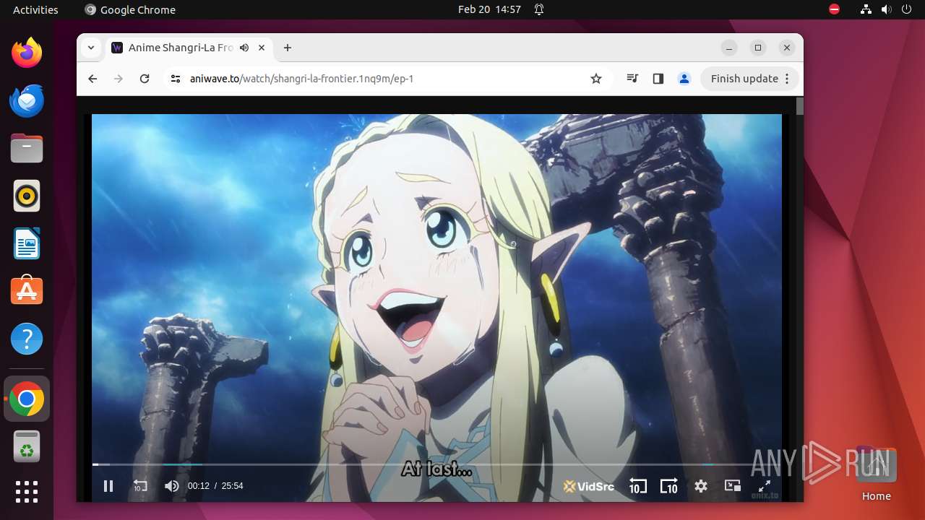
Task: Go back to the previous page in Chrome
Action: 92,79
